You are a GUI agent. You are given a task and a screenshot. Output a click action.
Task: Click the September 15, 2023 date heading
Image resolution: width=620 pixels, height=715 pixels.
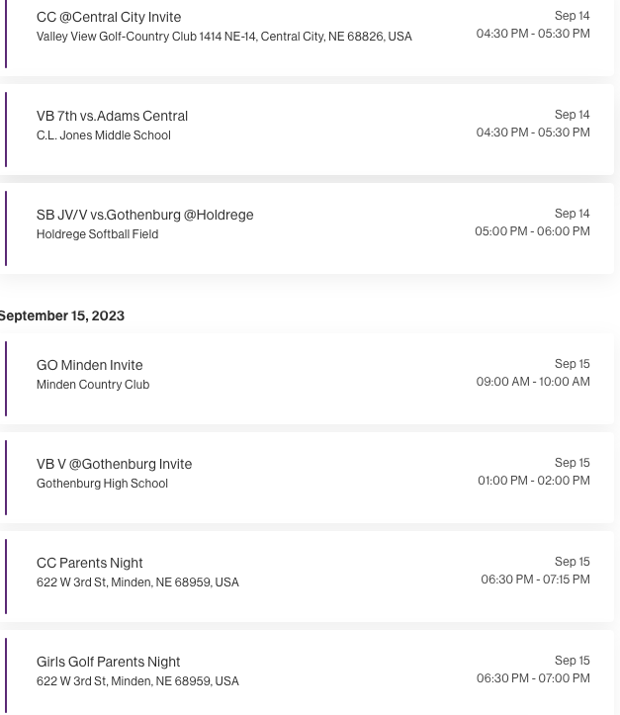pyautogui.click(x=62, y=315)
